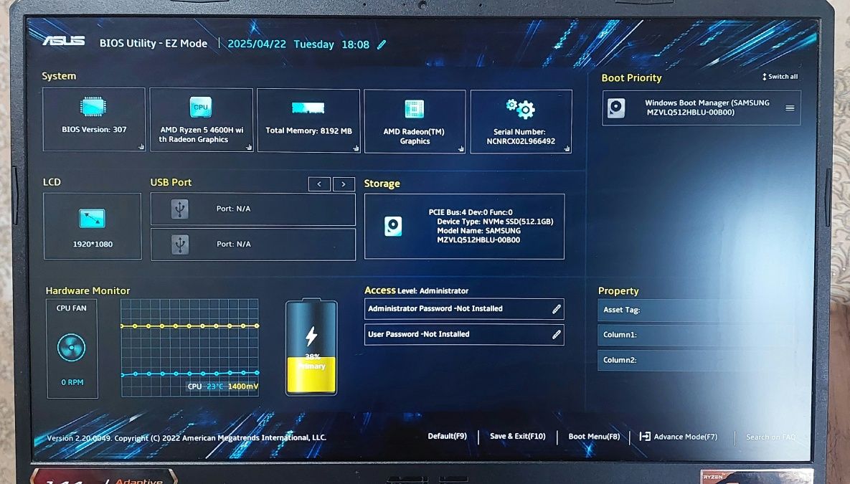Click the Serial Number NCNRCX02L966492 text
Screen dimensions: 850x484
tap(521, 136)
